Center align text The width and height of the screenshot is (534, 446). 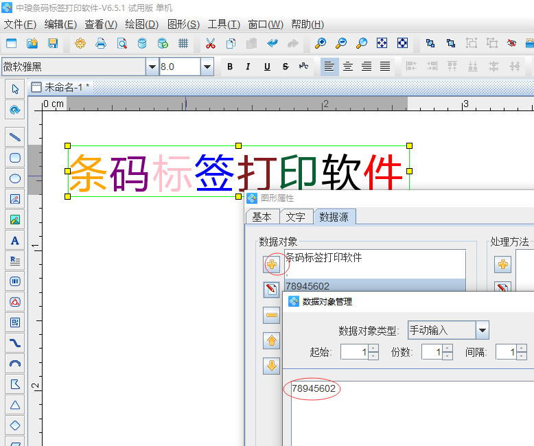coord(348,67)
